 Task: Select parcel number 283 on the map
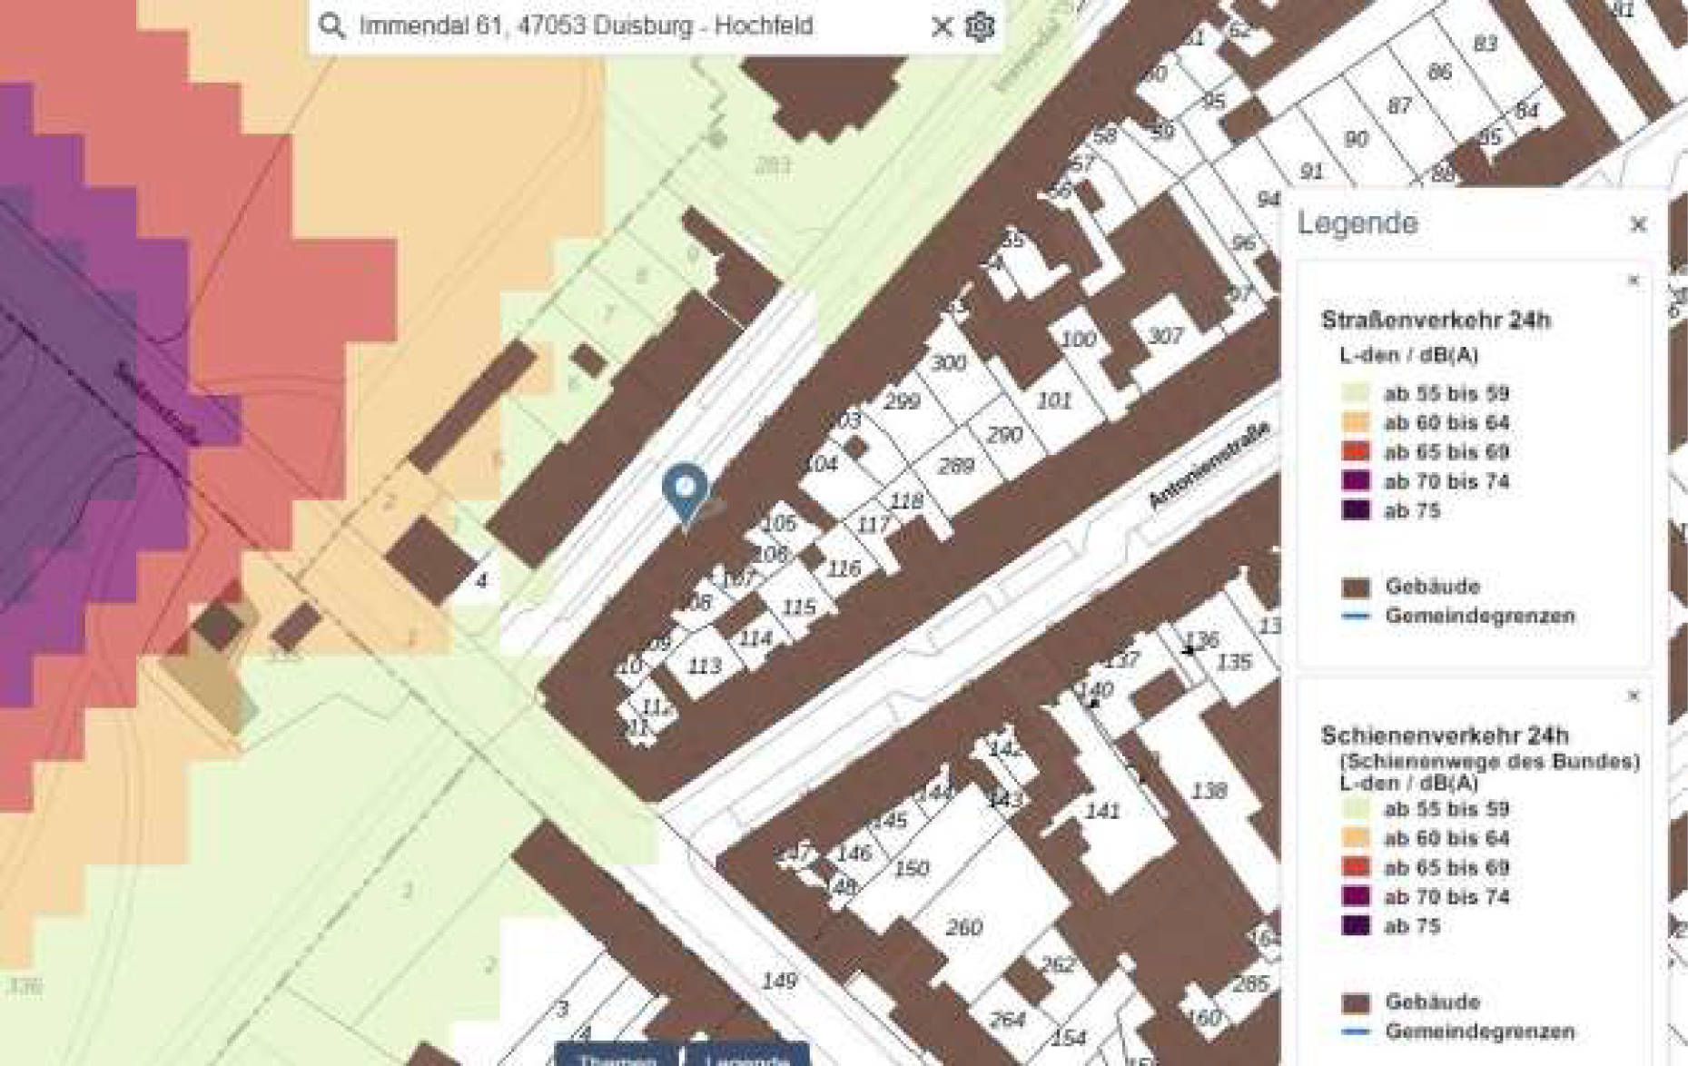click(x=773, y=166)
